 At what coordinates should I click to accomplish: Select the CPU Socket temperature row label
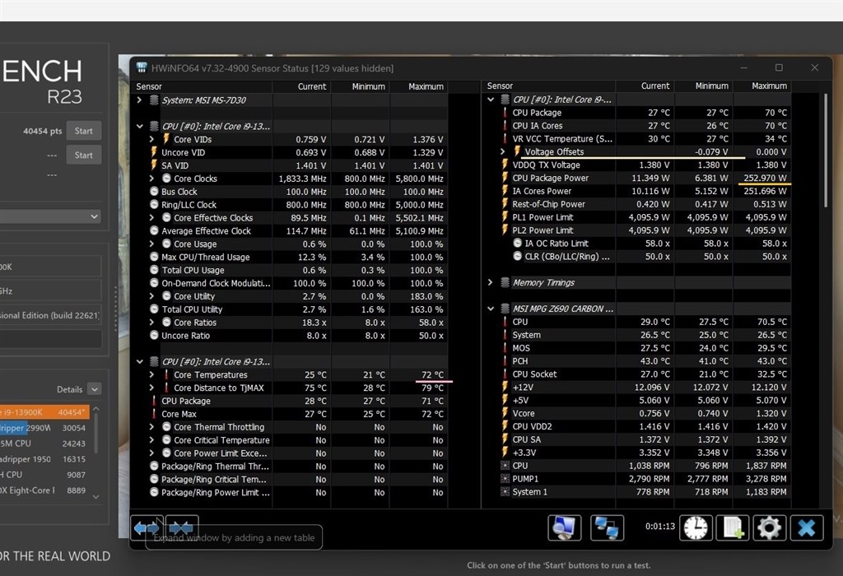click(x=534, y=374)
